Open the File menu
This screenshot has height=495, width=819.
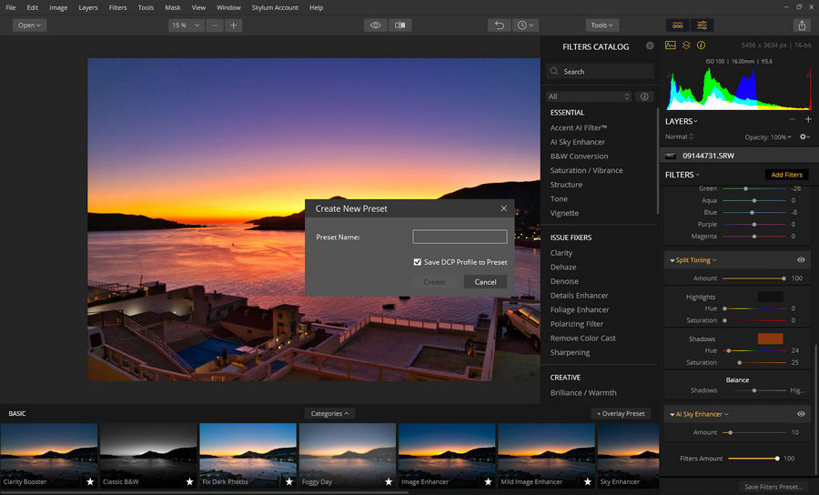point(10,7)
